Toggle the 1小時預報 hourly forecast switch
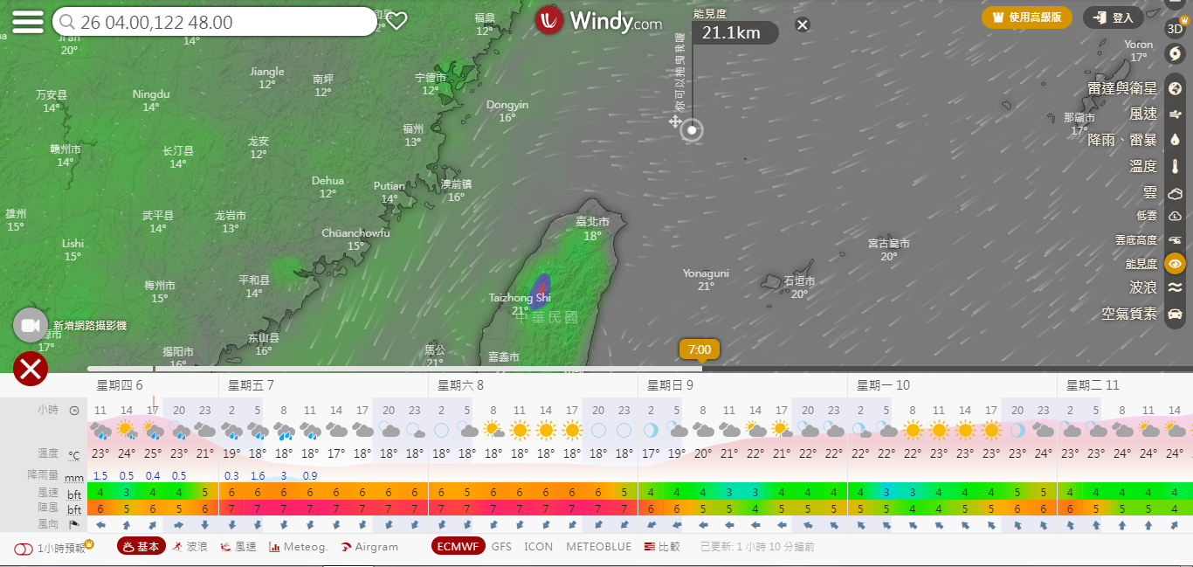The image size is (1193, 567). pos(24,549)
